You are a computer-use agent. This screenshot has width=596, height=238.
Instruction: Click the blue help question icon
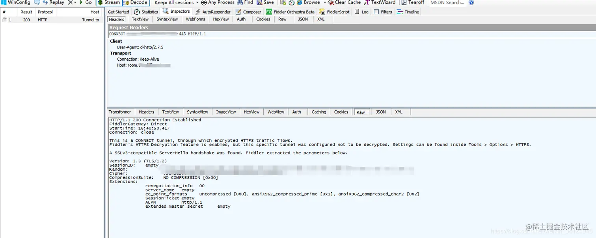click(471, 2)
